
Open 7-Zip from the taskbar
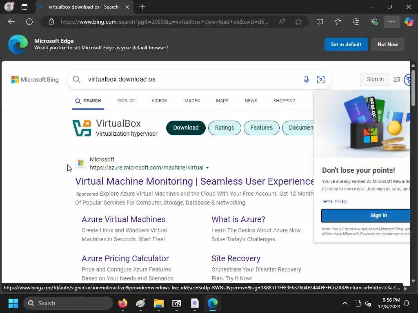pos(176,303)
